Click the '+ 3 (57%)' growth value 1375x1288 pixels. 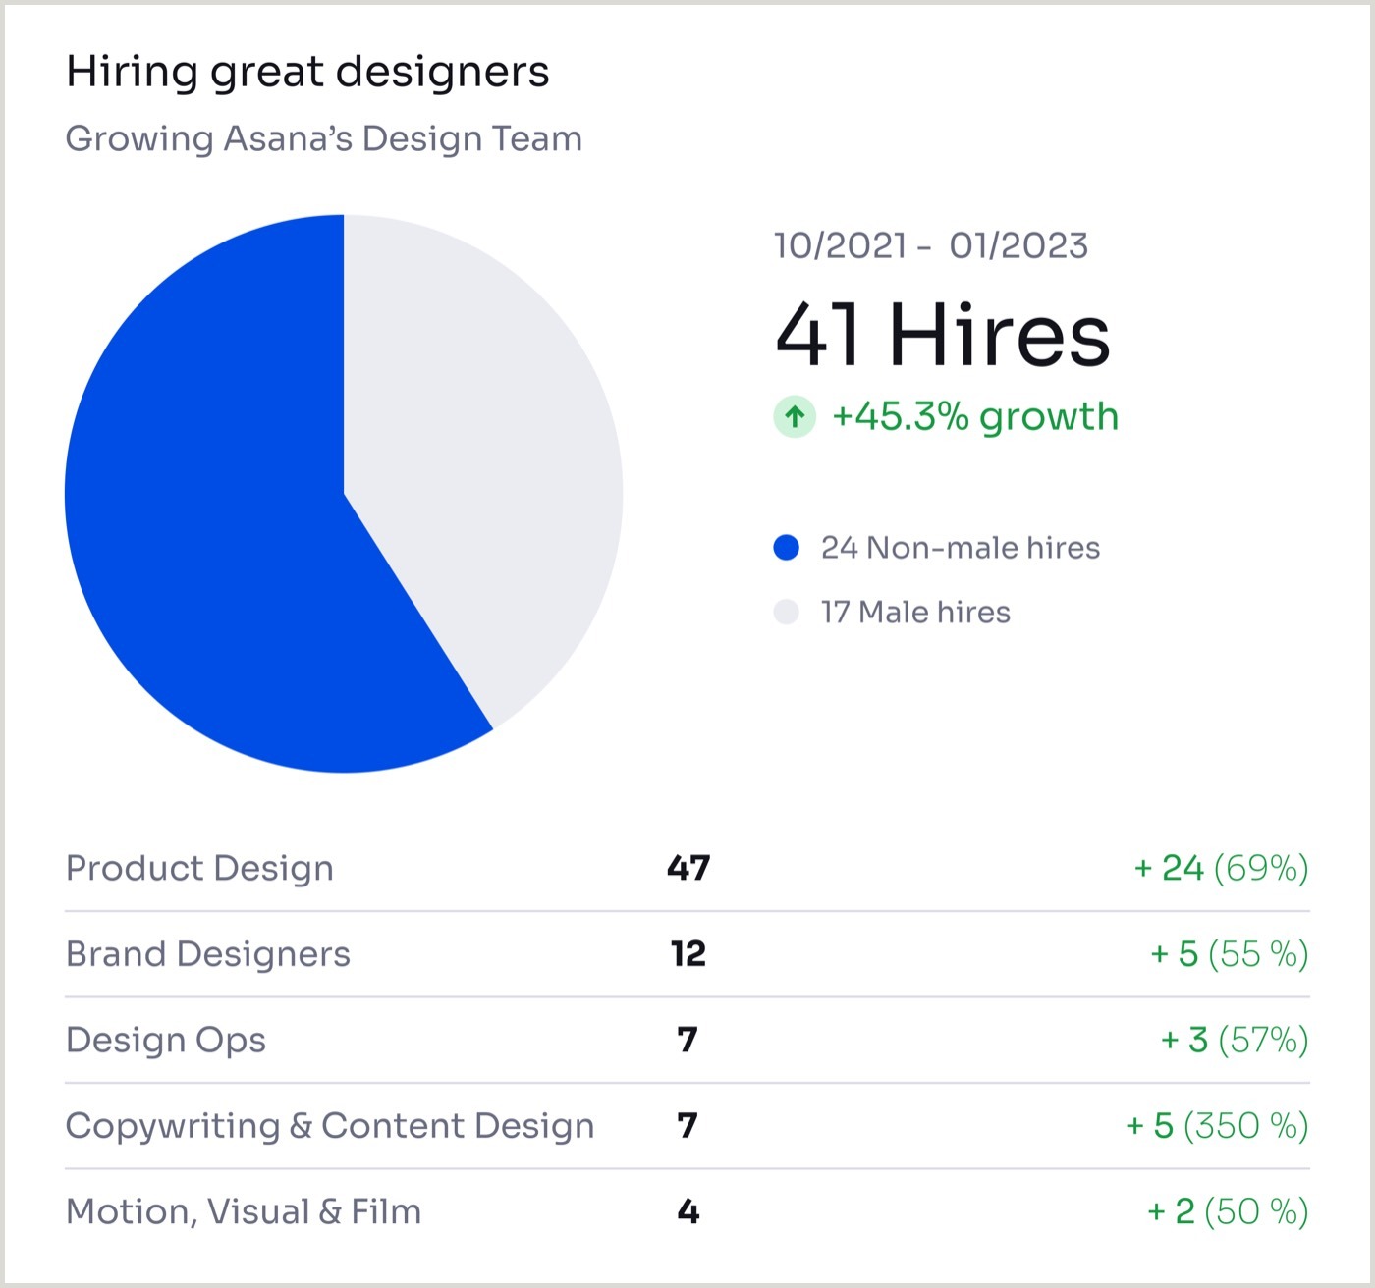(x=1235, y=1040)
